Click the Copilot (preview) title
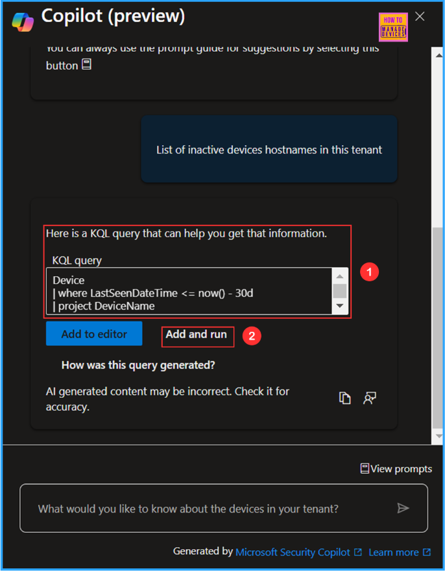The image size is (445, 571). click(113, 16)
